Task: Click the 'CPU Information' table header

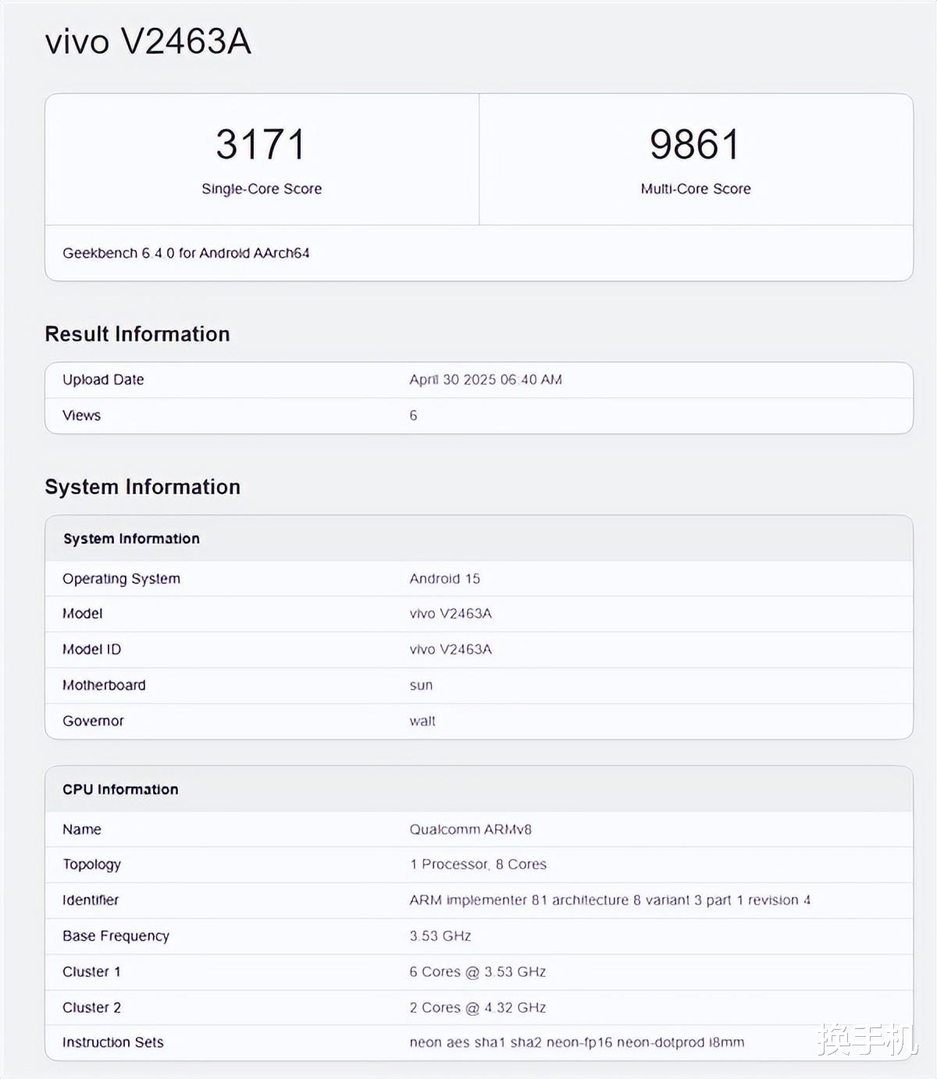Action: 120,789
